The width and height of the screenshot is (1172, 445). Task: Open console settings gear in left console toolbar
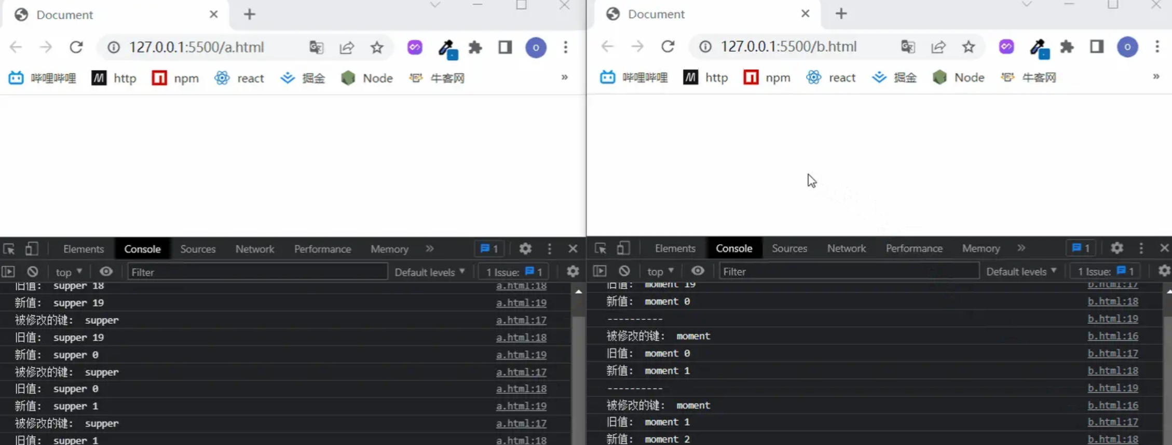point(573,272)
